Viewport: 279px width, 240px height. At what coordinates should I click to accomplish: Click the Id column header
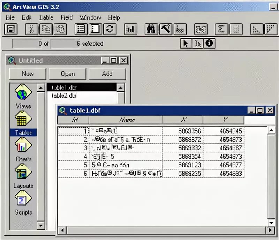click(x=73, y=120)
